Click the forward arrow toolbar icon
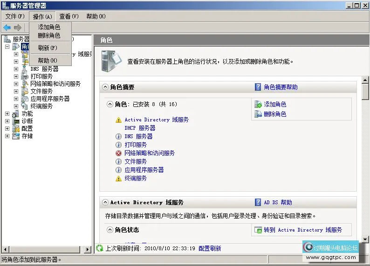 [x=18, y=28]
